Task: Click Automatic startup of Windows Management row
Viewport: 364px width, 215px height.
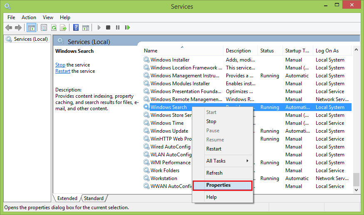Action: click(x=297, y=75)
